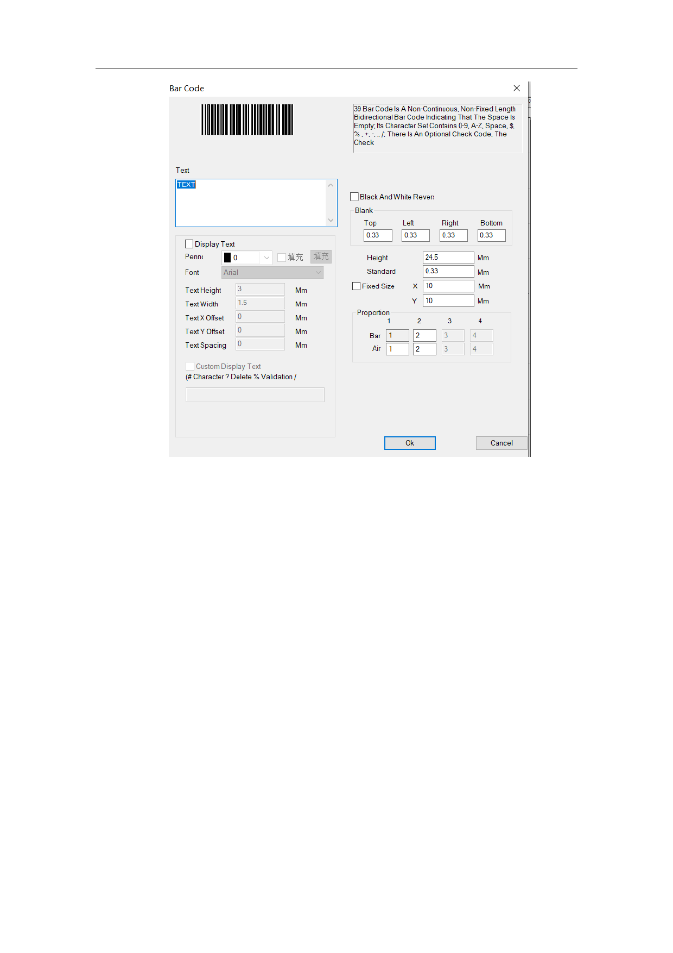Click the Standard width field
Image resolution: width=673 pixels, height=953 pixels.
[448, 271]
